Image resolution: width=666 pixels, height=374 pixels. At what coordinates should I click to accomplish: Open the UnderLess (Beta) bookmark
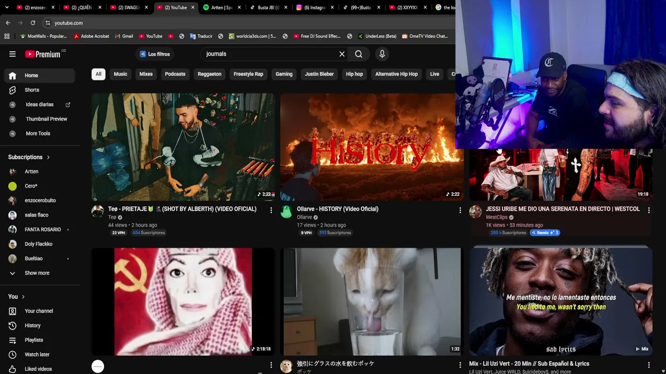tap(377, 36)
